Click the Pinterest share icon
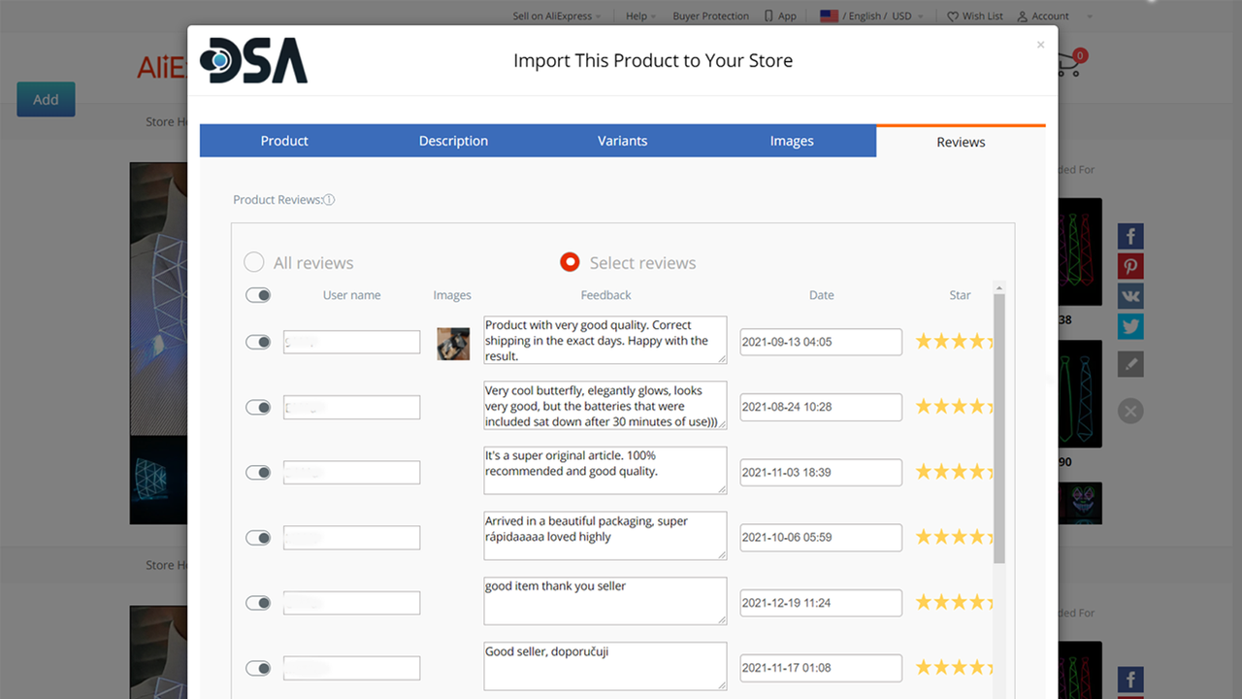1242x699 pixels. (x=1129, y=265)
